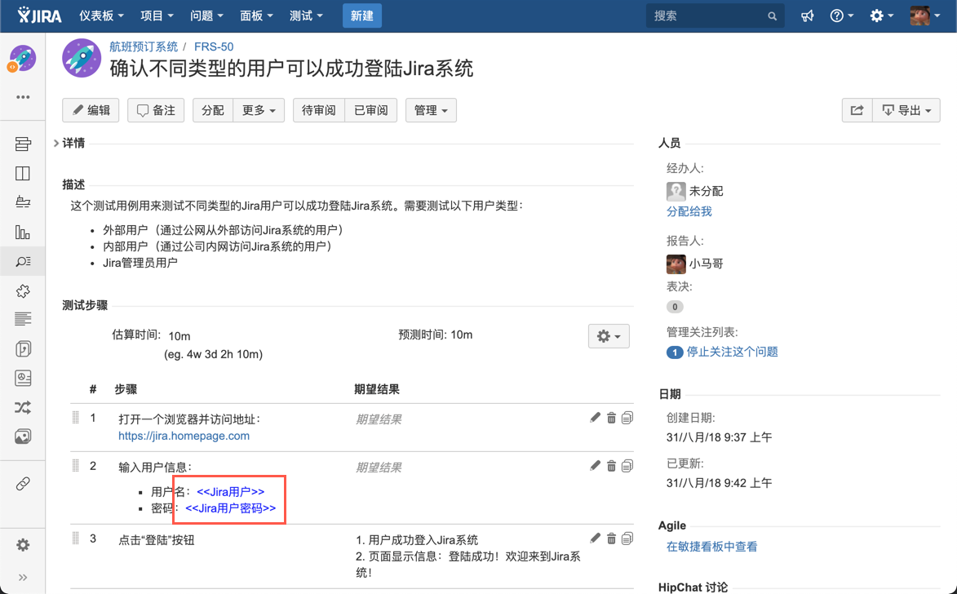Click the 分配给我 link
Image resolution: width=957 pixels, height=594 pixels.
689,211
